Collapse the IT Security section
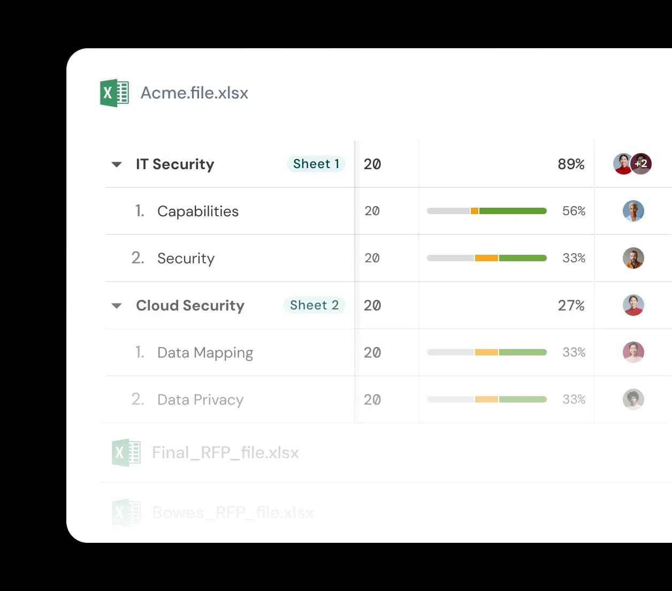Viewport: 672px width, 591px height. [116, 164]
